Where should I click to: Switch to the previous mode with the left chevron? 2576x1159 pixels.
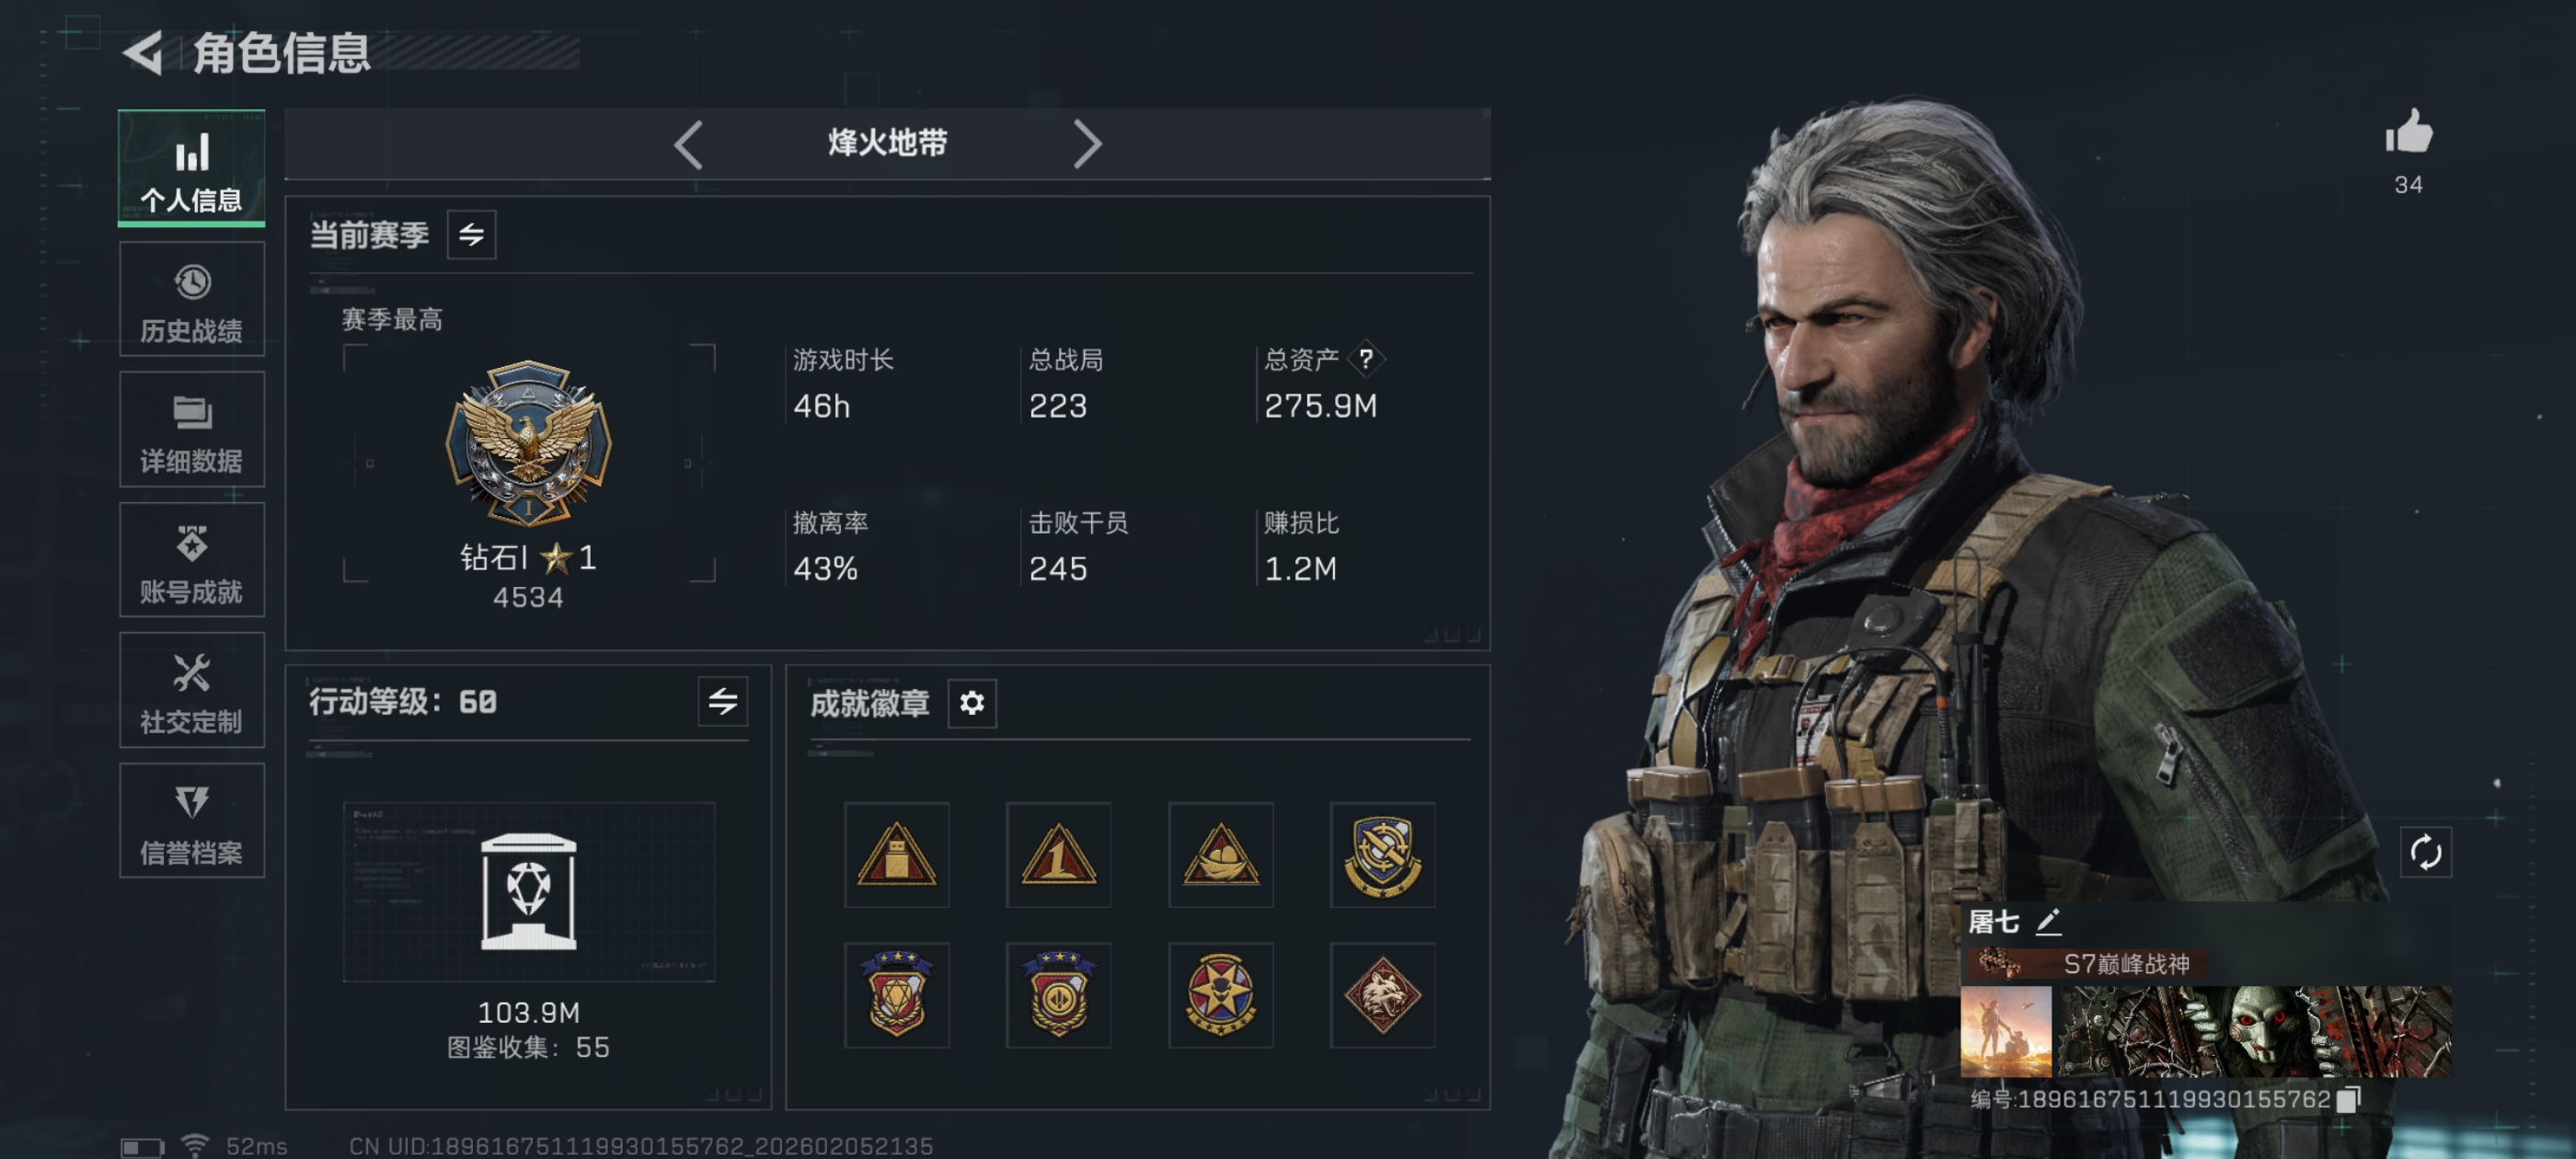689,144
